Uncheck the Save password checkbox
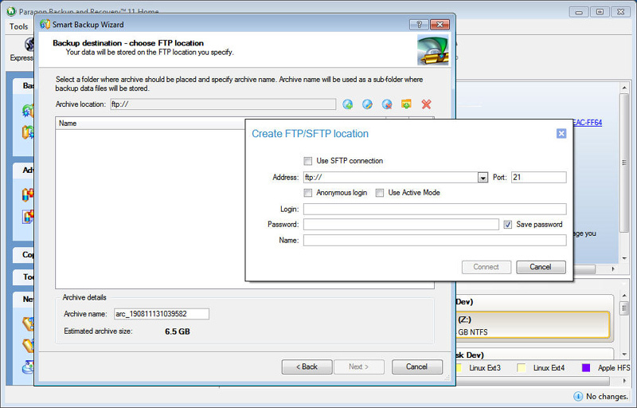The height and width of the screenshot is (408, 637). 508,224
